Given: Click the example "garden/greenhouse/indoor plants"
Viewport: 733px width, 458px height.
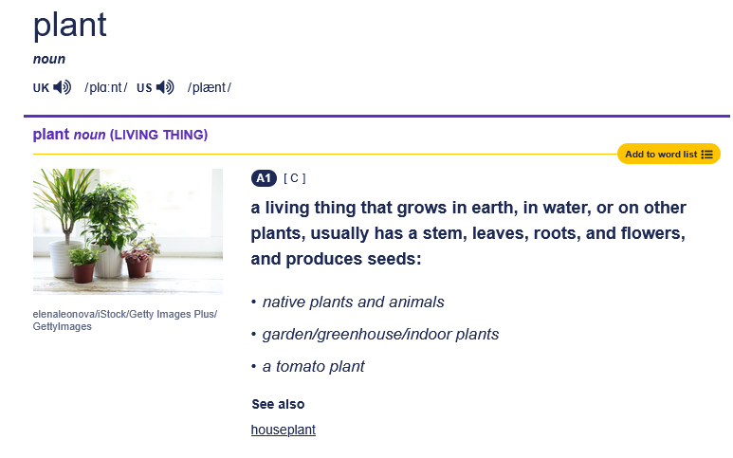Looking at the screenshot, I should (380, 334).
